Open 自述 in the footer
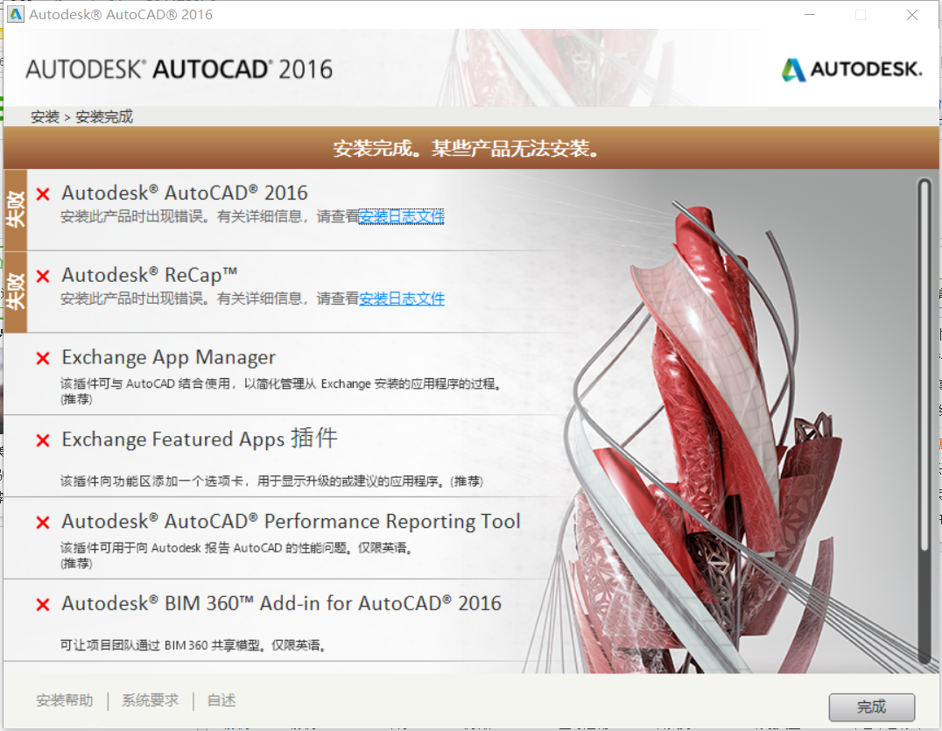Image resolution: width=942 pixels, height=731 pixels. (x=220, y=699)
